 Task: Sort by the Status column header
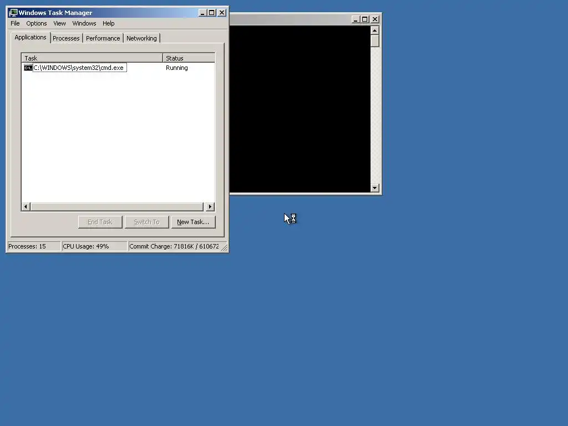click(189, 58)
